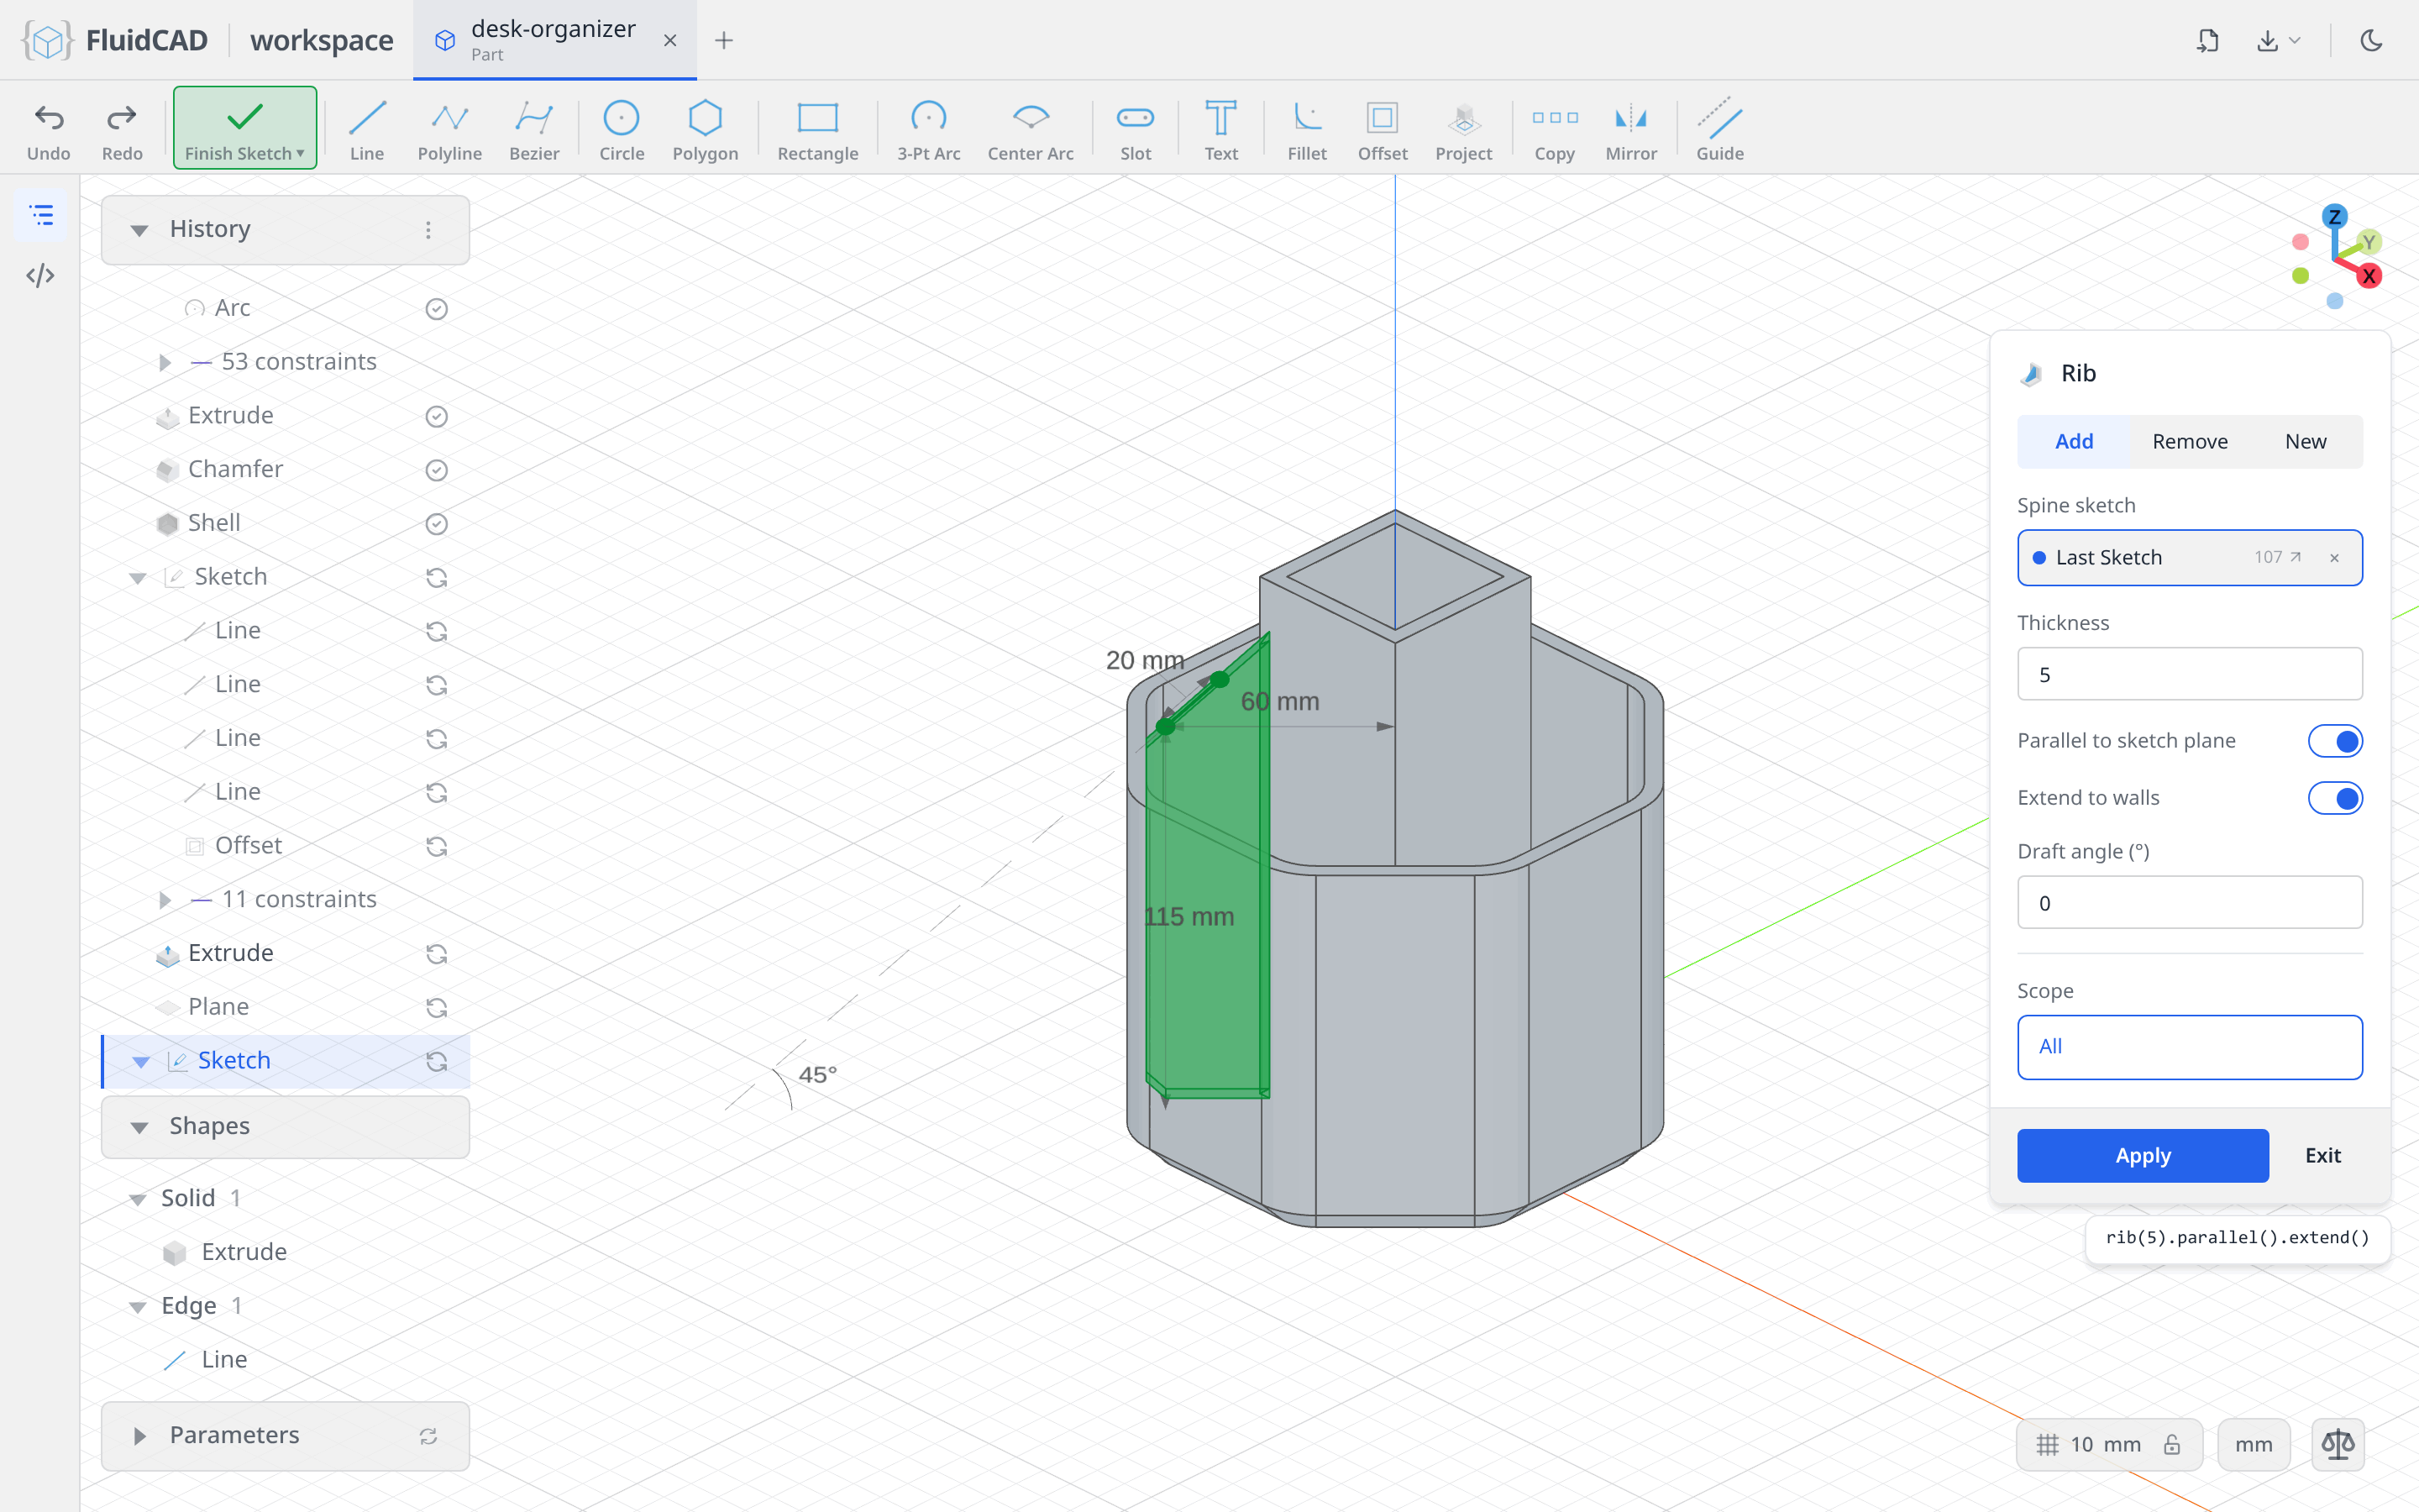Switch Rib mode to Remove
This screenshot has width=2419, height=1512.
point(2189,441)
